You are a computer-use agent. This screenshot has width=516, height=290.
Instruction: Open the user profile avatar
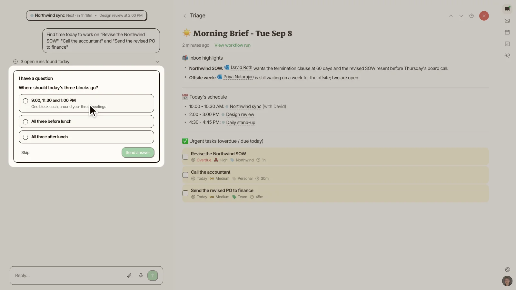coord(507,281)
